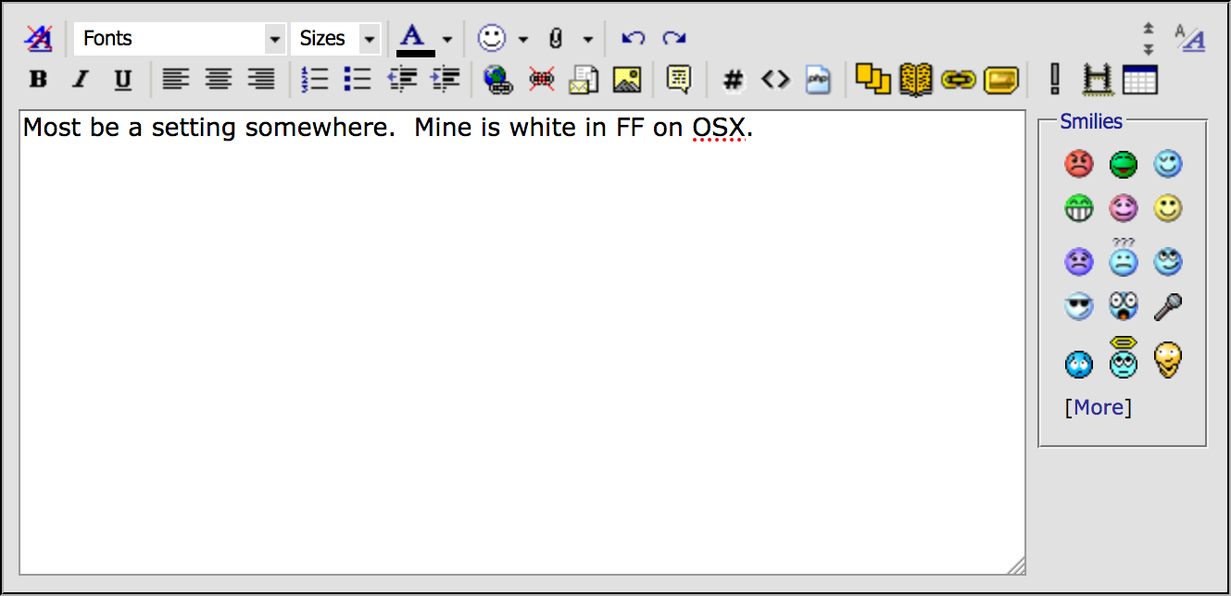Apply the text color with the A icon
This screenshot has width=1231, height=596.
click(x=415, y=39)
